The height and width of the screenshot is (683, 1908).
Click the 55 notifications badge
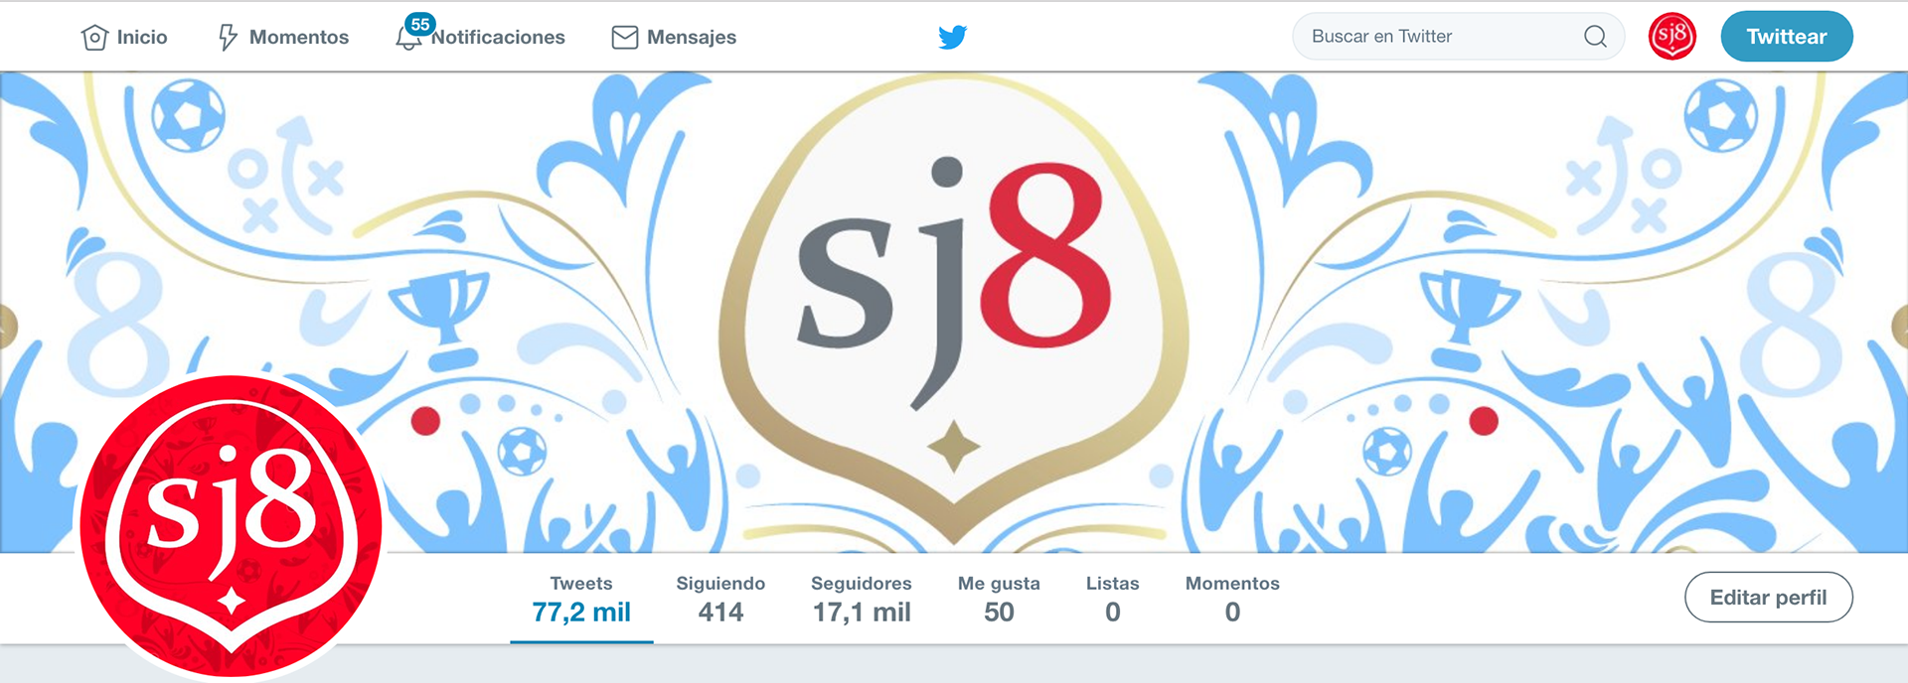pos(420,24)
